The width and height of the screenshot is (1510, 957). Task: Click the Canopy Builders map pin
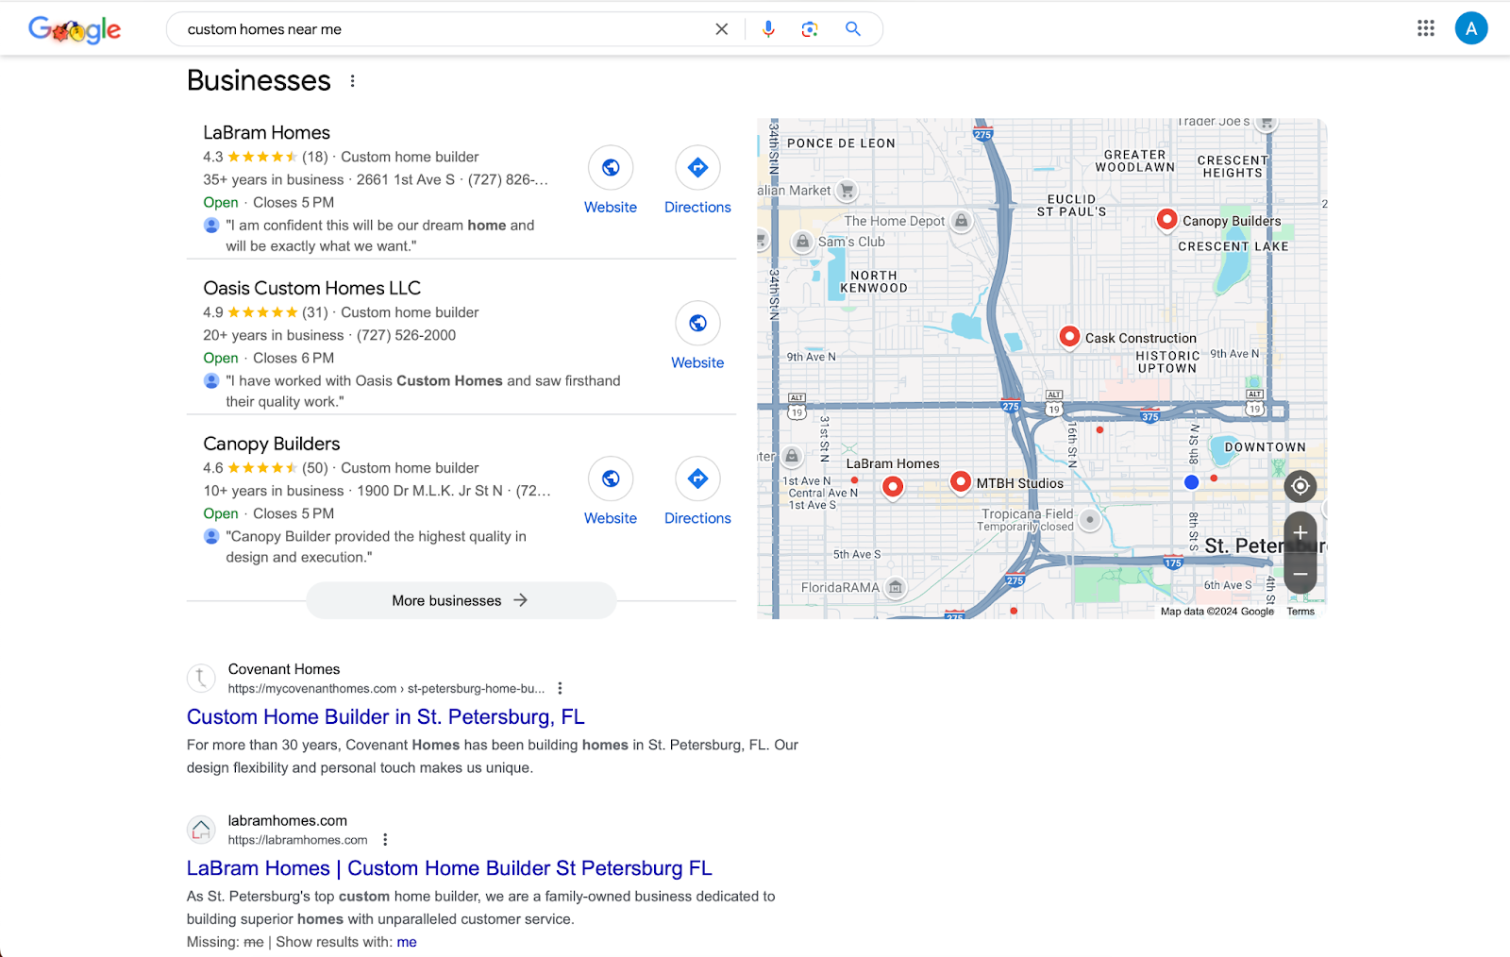[1167, 220]
